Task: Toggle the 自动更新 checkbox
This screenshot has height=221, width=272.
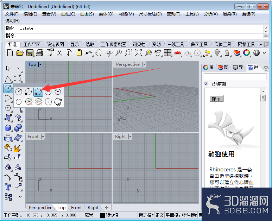Action: click(206, 84)
